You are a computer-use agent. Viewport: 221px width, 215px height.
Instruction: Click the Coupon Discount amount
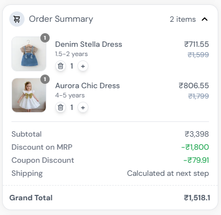click(196, 160)
